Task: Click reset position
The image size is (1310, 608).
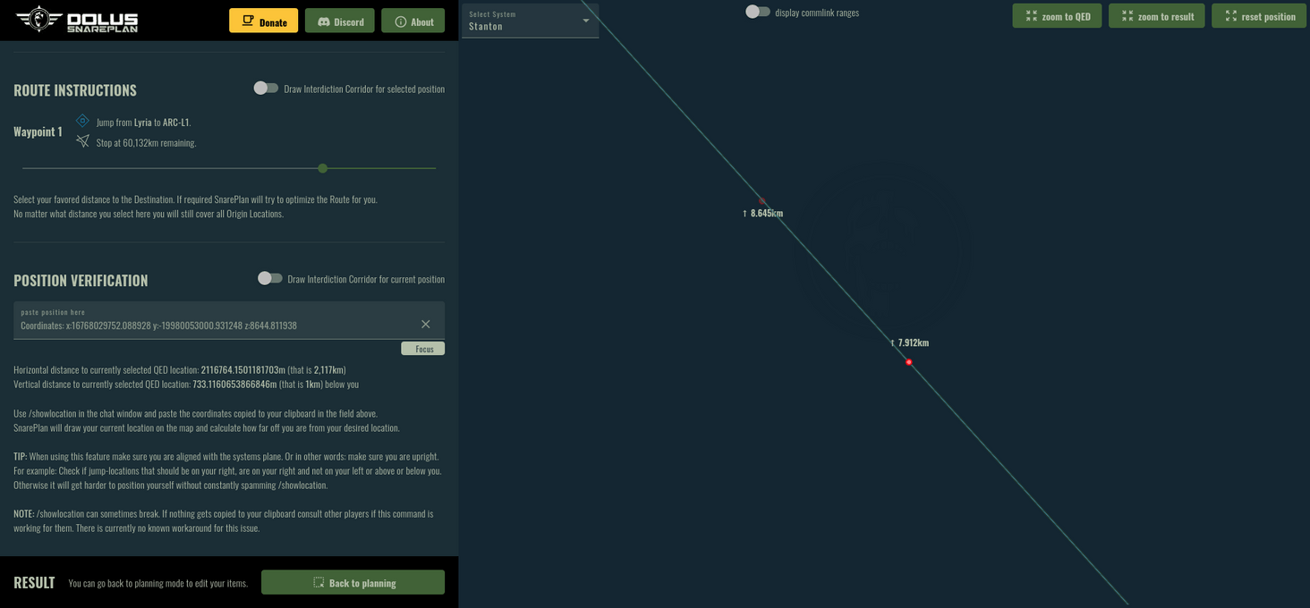Action: point(1258,15)
